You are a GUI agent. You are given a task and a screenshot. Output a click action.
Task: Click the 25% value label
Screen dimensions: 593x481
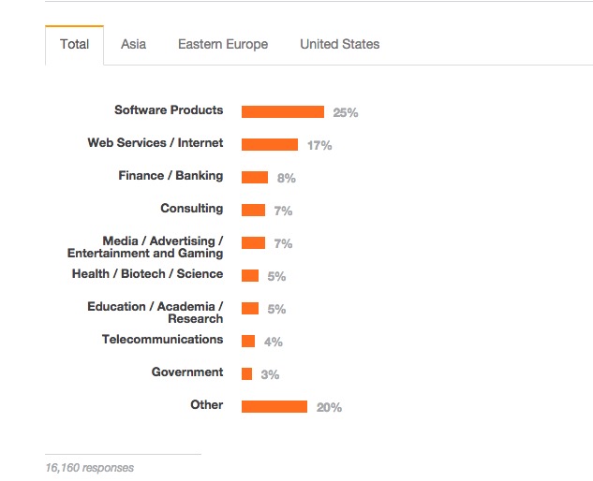tap(345, 113)
